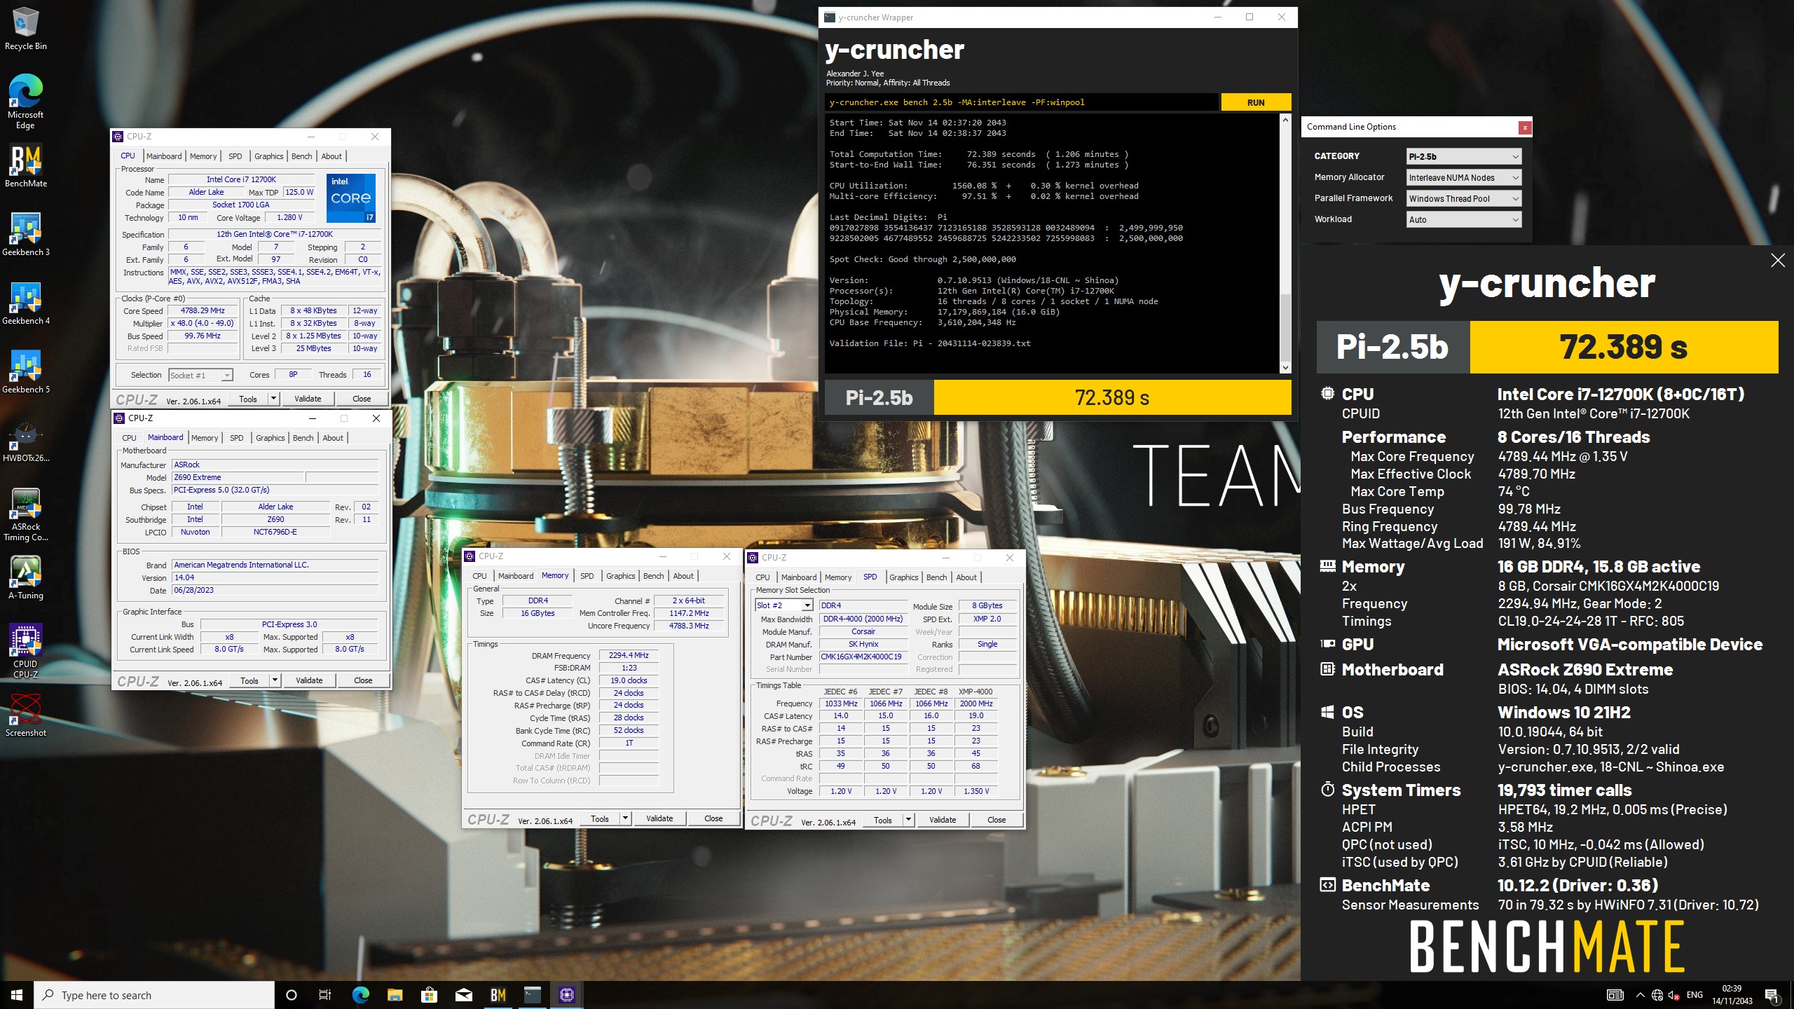
Task: Click Validate in CPU-Z SPD window
Action: 943,820
